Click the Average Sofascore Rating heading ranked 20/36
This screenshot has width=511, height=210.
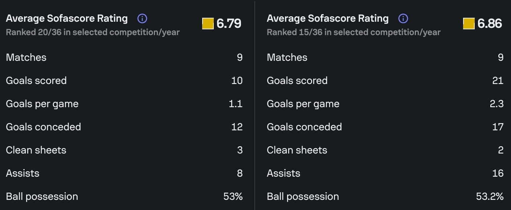click(x=67, y=18)
